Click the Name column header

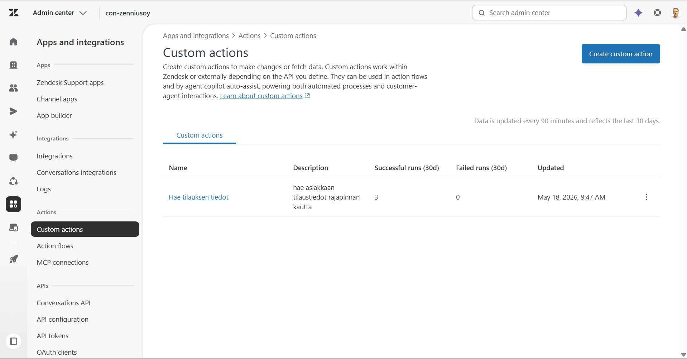coord(178,168)
